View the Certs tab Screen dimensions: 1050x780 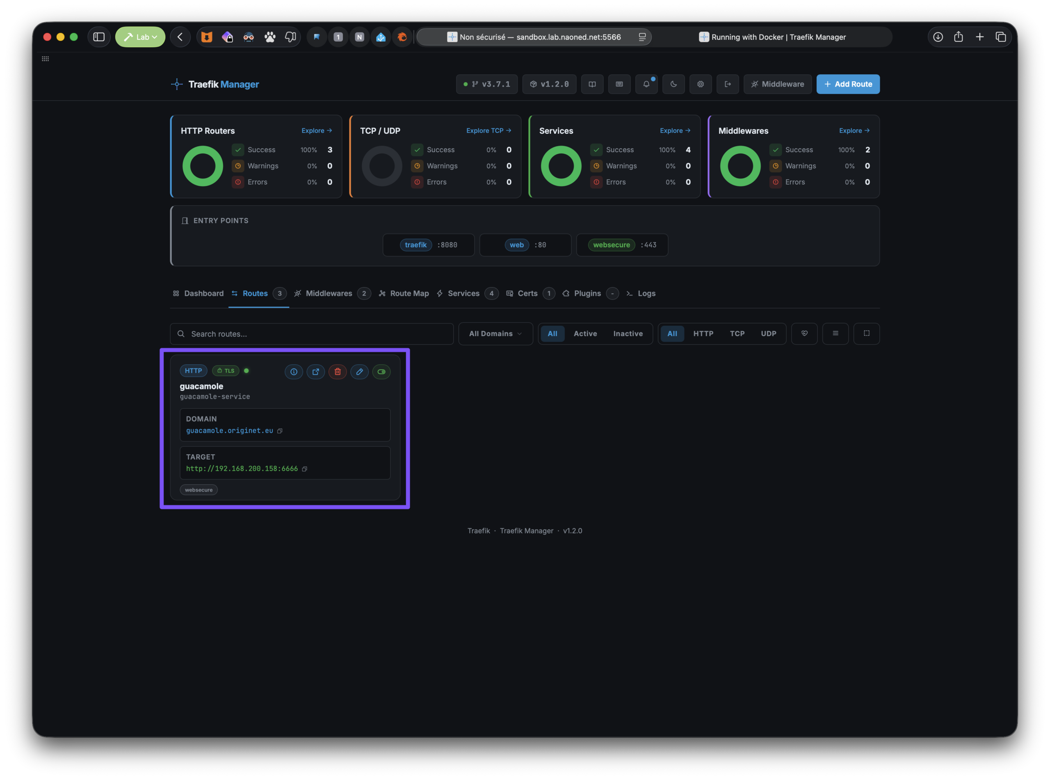point(530,294)
